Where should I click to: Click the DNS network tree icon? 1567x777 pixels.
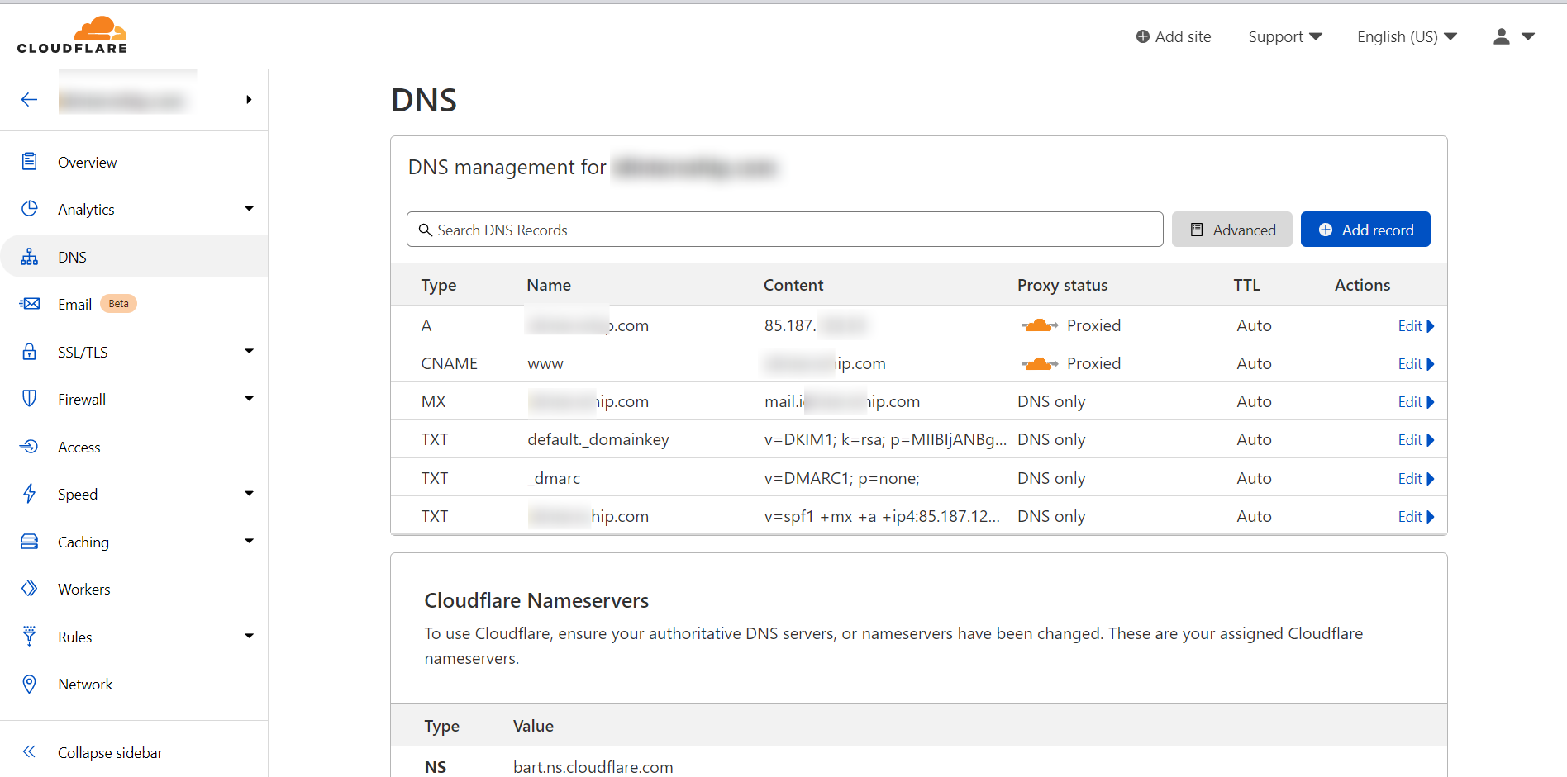[x=29, y=257]
